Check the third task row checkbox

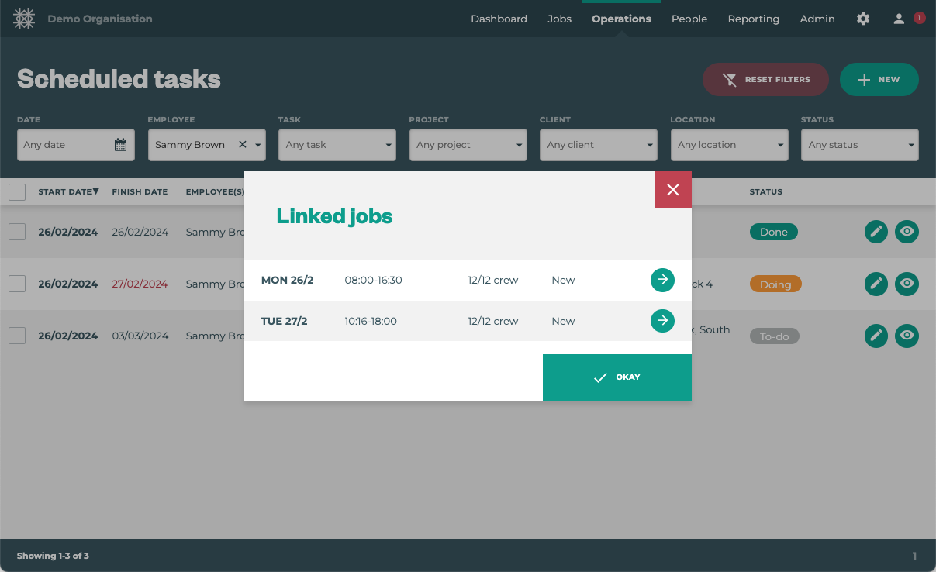coord(17,336)
